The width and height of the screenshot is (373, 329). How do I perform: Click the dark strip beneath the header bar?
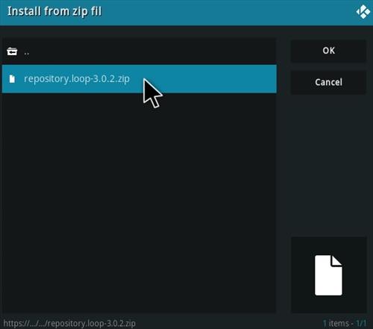186,31
